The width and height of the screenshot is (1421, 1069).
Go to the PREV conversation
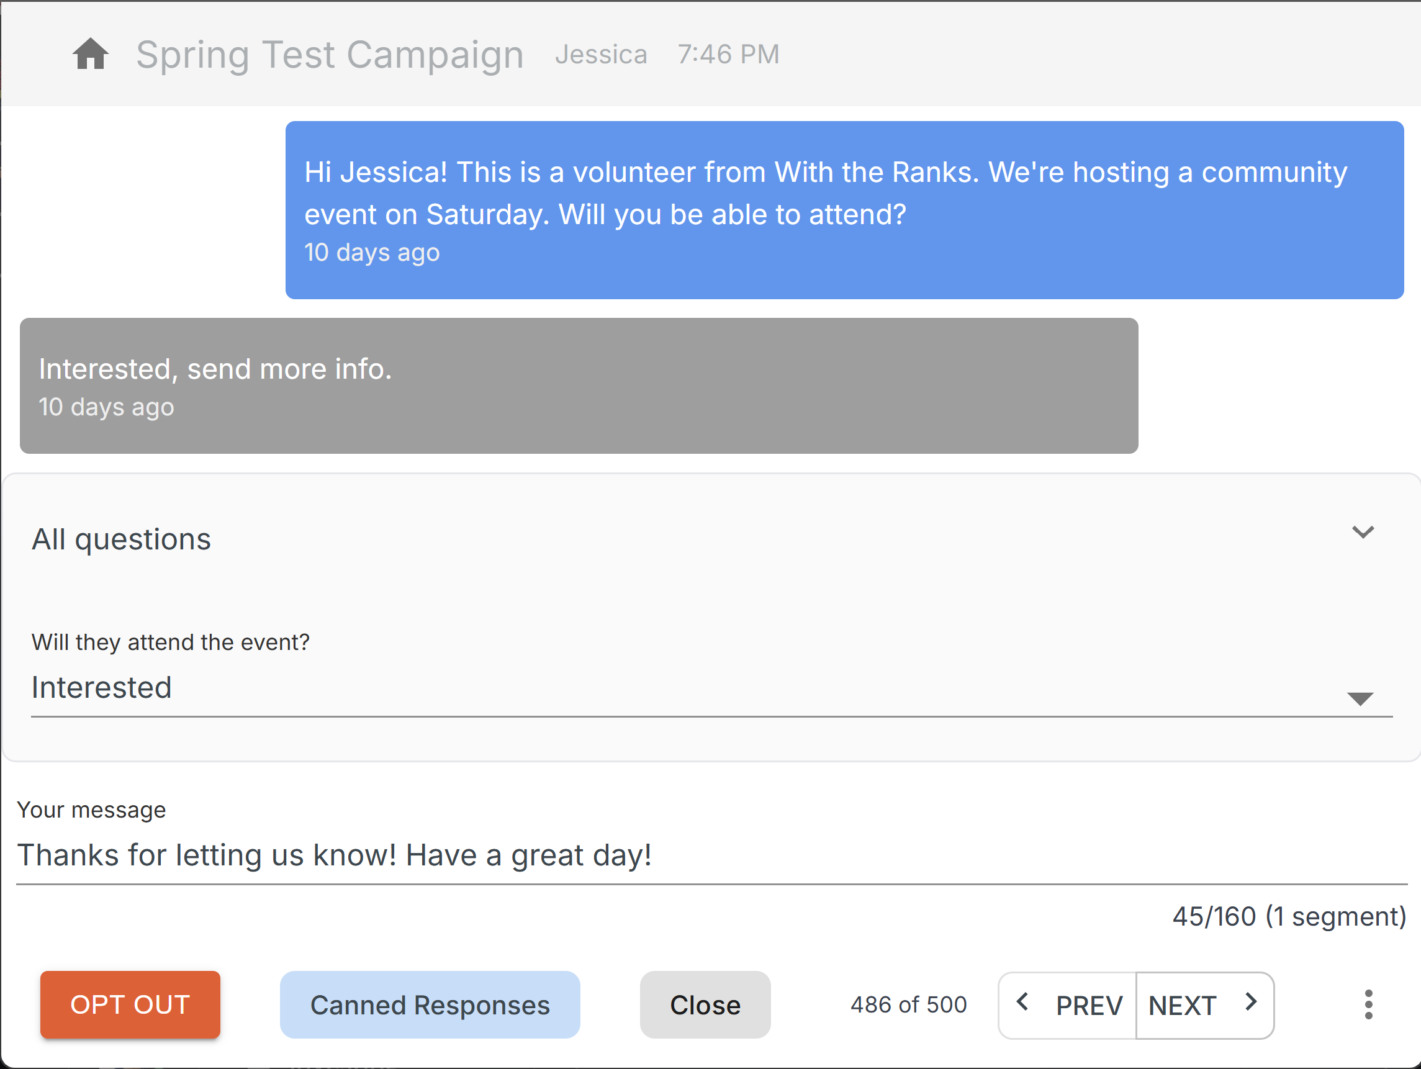pyautogui.click(x=1088, y=1006)
